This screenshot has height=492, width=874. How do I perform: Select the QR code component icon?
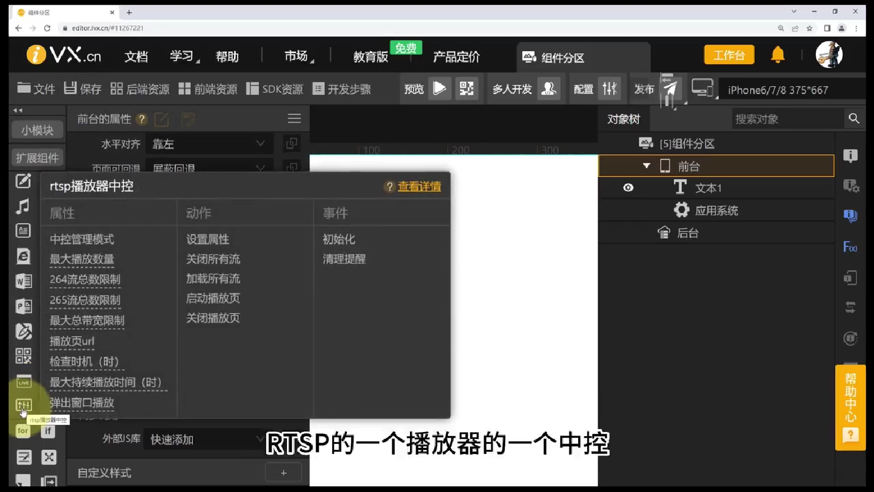[23, 356]
